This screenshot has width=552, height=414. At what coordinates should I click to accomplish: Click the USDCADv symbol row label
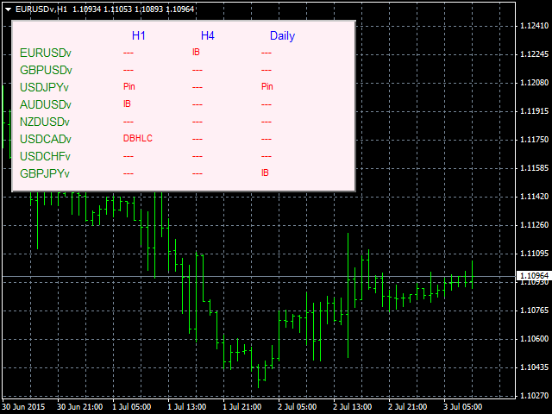coord(46,139)
